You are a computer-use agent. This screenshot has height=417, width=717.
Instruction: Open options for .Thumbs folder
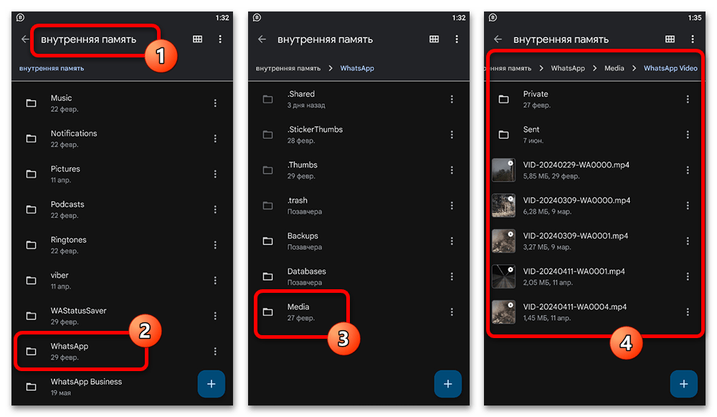click(452, 170)
